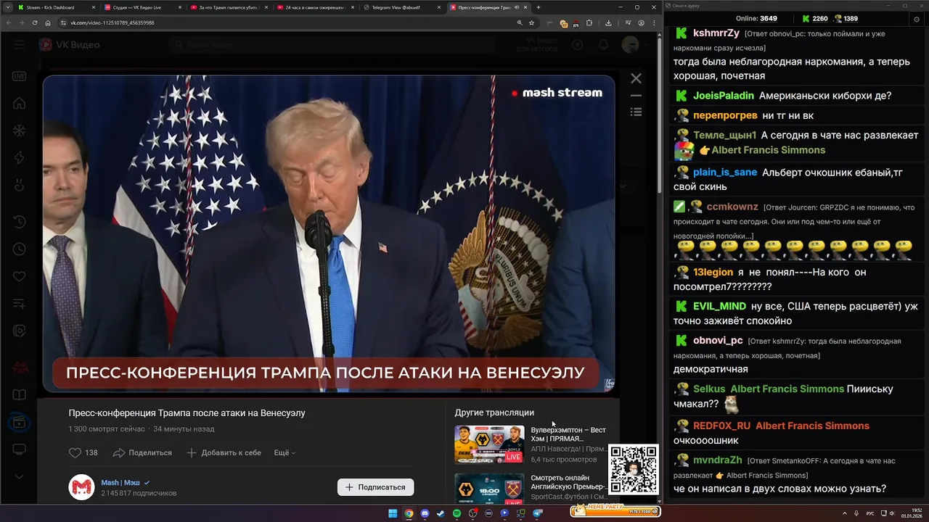Click the VK Видео logo
929x522 pixels.
[70, 45]
